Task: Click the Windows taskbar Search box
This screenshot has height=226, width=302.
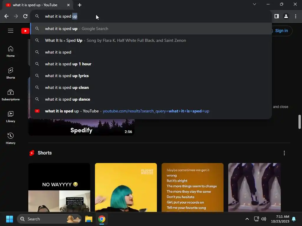Action: pyautogui.click(x=49, y=219)
